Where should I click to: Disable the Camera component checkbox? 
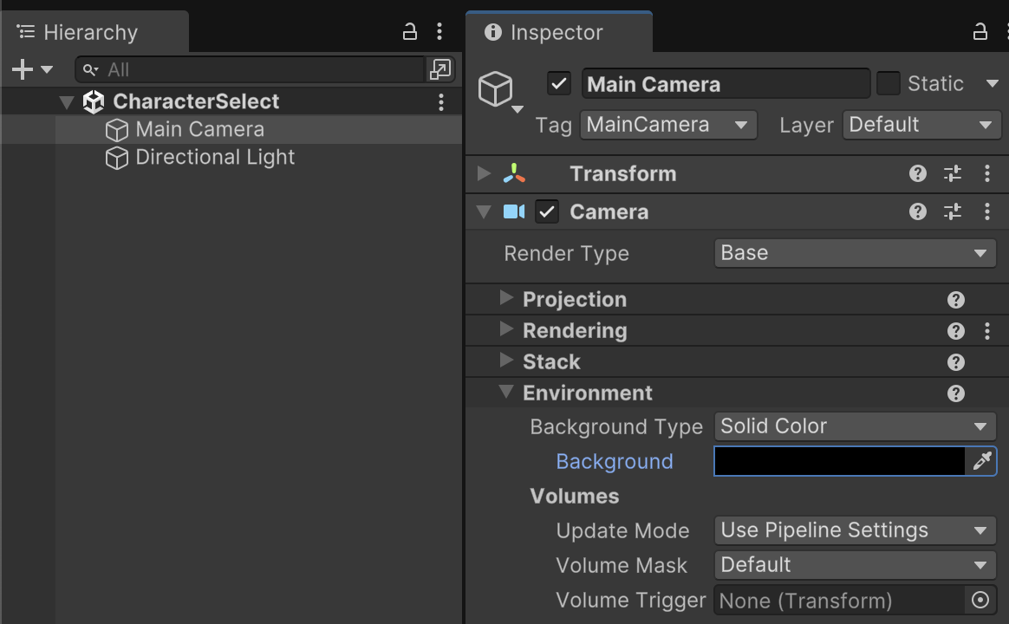(x=547, y=212)
